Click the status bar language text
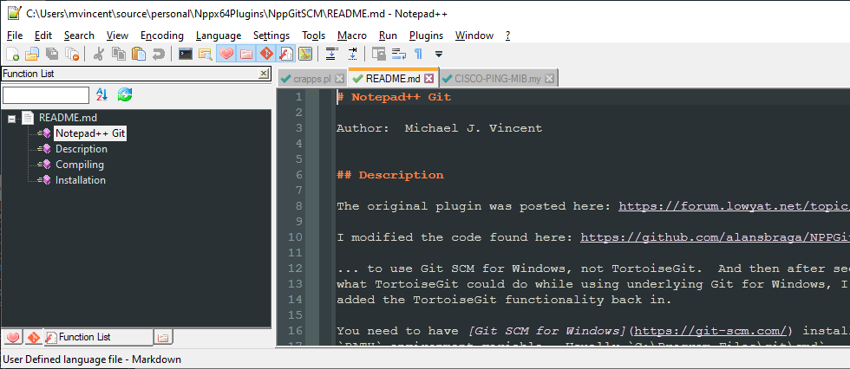This screenshot has width=850, height=369. click(92, 359)
